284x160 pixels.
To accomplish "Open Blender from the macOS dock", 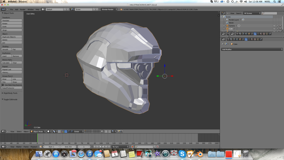I will (x=199, y=154).
